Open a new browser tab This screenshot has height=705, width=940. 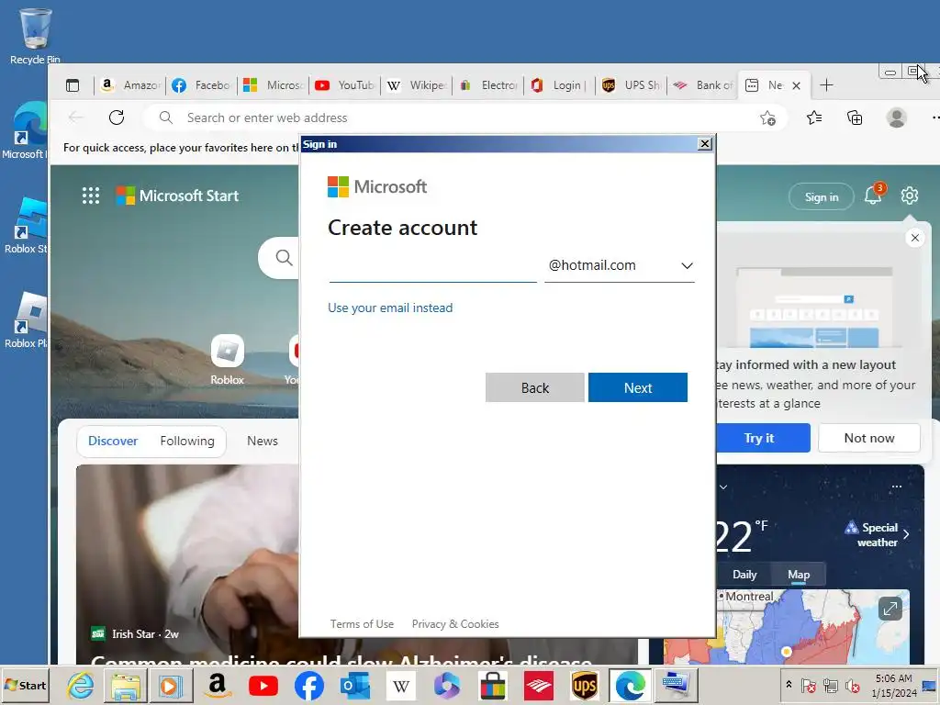click(x=826, y=85)
